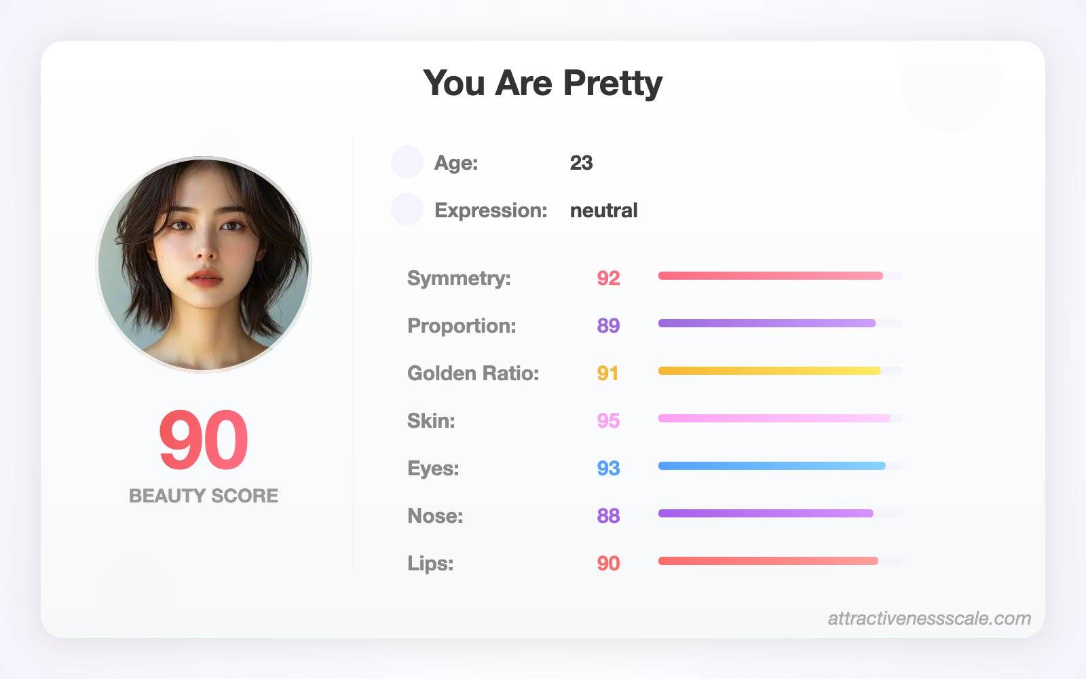Click the purple Proportion progress bar

pos(781,323)
